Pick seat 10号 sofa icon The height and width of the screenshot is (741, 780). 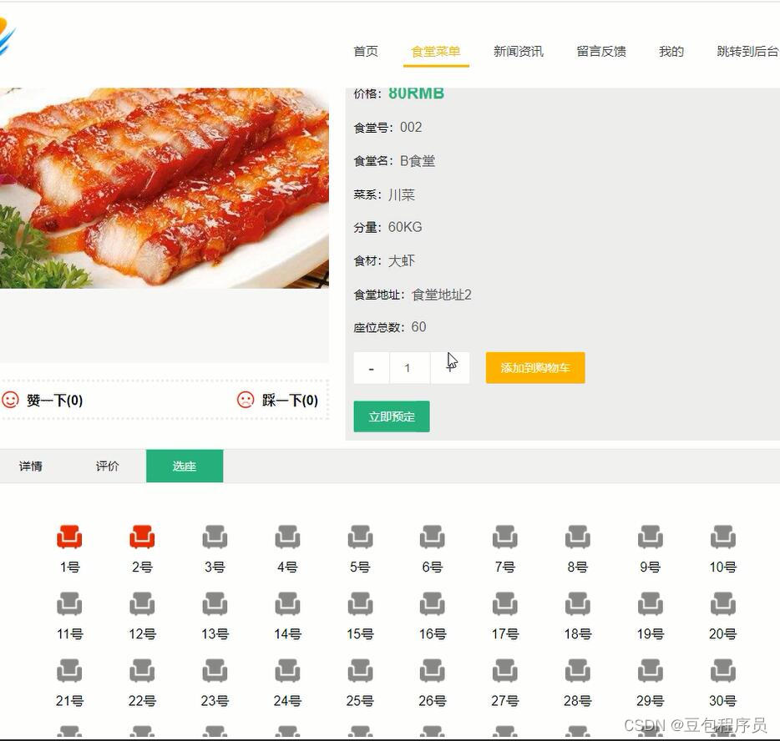point(722,537)
